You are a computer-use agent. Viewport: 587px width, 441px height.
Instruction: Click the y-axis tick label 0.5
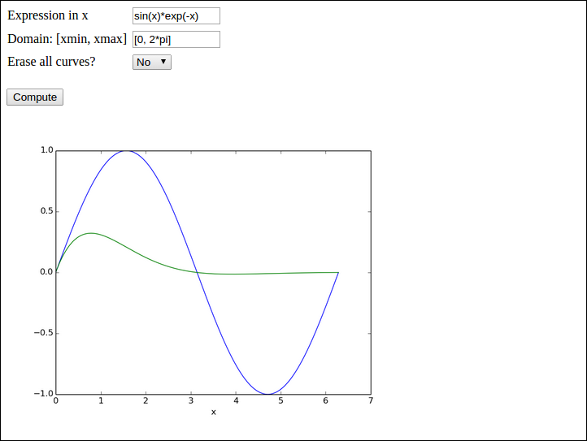(47, 211)
